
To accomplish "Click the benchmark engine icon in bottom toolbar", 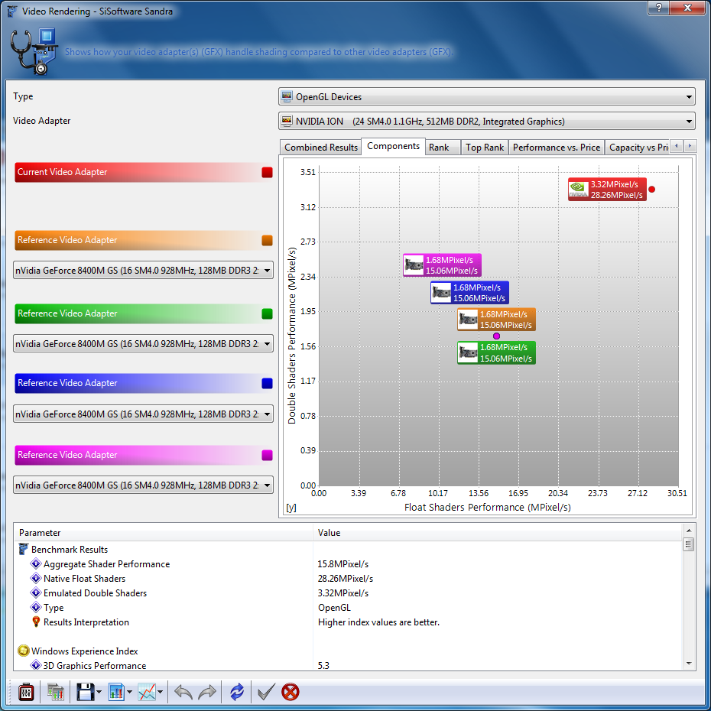I will coord(26,693).
